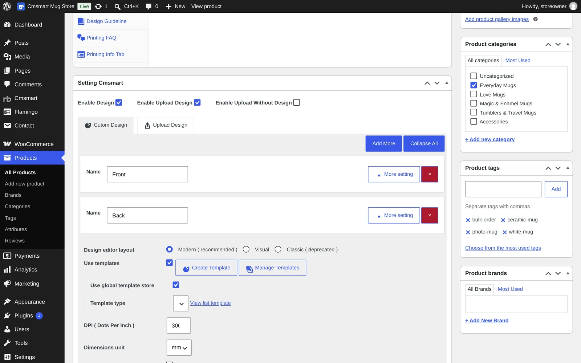Uncheck Use global template store
The width and height of the screenshot is (581, 363).
click(x=176, y=285)
